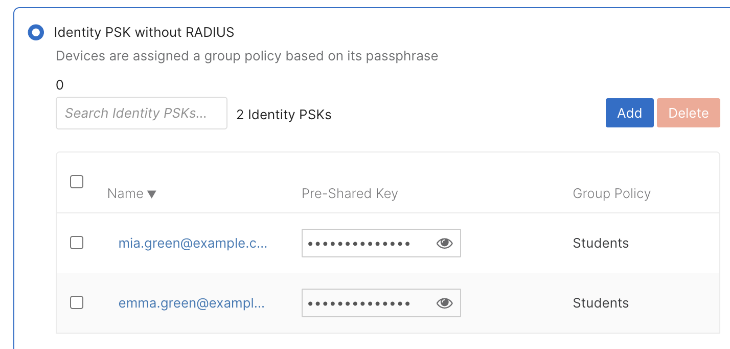
Task: Click the Group Policy column header
Action: pos(611,193)
